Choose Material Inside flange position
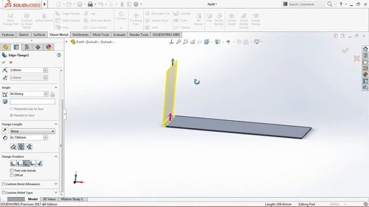The height and width of the screenshot is (207, 369). 13,163
